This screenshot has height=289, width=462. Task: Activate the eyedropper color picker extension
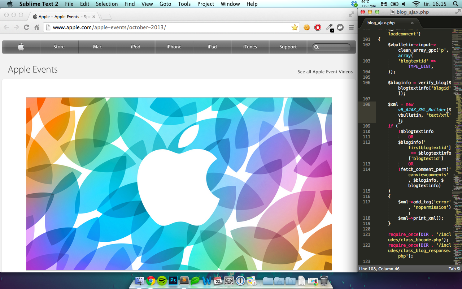(x=329, y=27)
